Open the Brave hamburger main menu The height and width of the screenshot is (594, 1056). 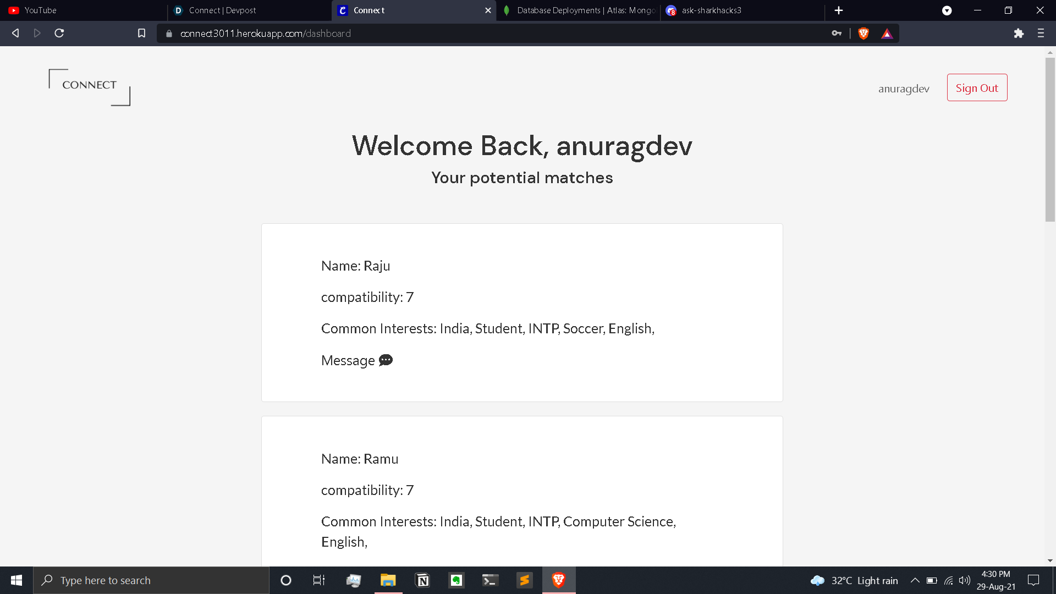point(1041,34)
